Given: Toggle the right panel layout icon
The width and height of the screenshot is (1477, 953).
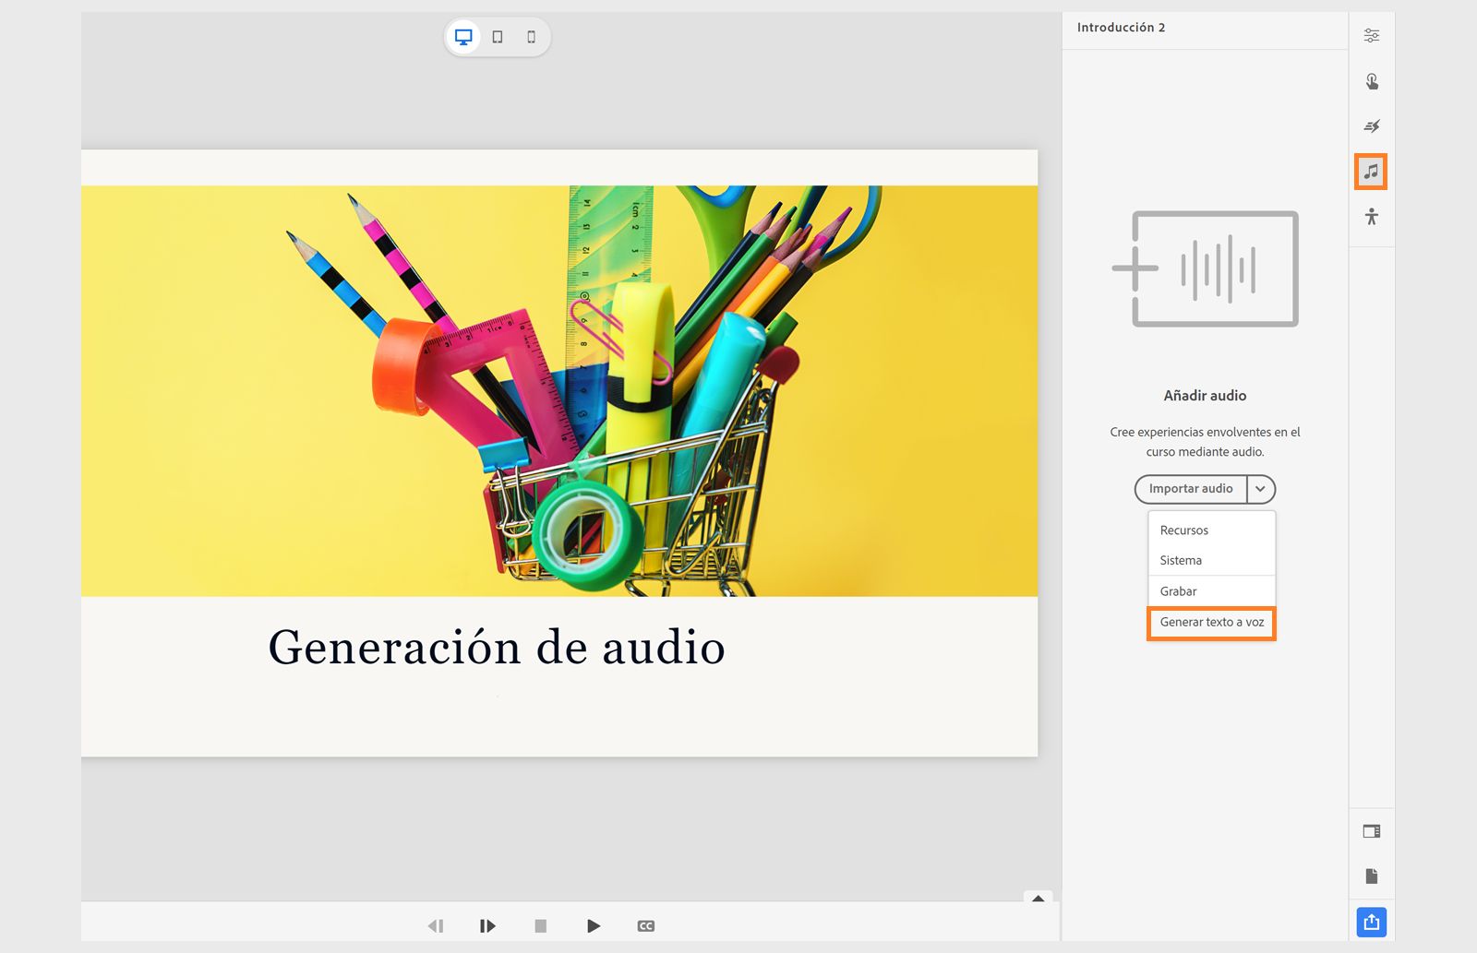Looking at the screenshot, I should click(1372, 831).
